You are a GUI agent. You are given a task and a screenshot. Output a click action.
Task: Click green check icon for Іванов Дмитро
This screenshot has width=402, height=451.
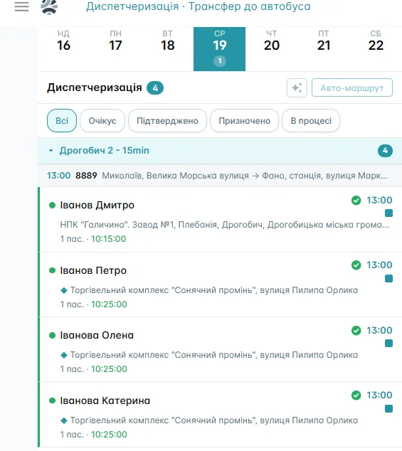pyautogui.click(x=356, y=200)
